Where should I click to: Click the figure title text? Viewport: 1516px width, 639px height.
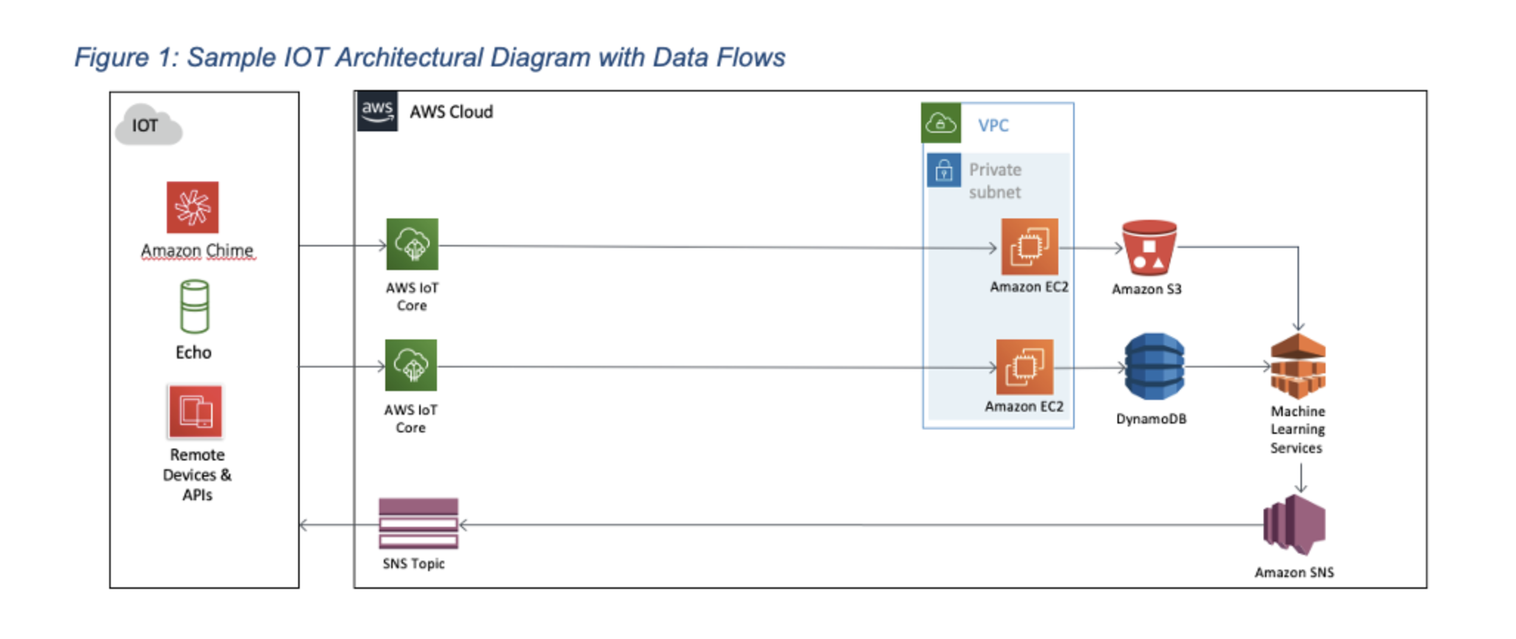(430, 58)
